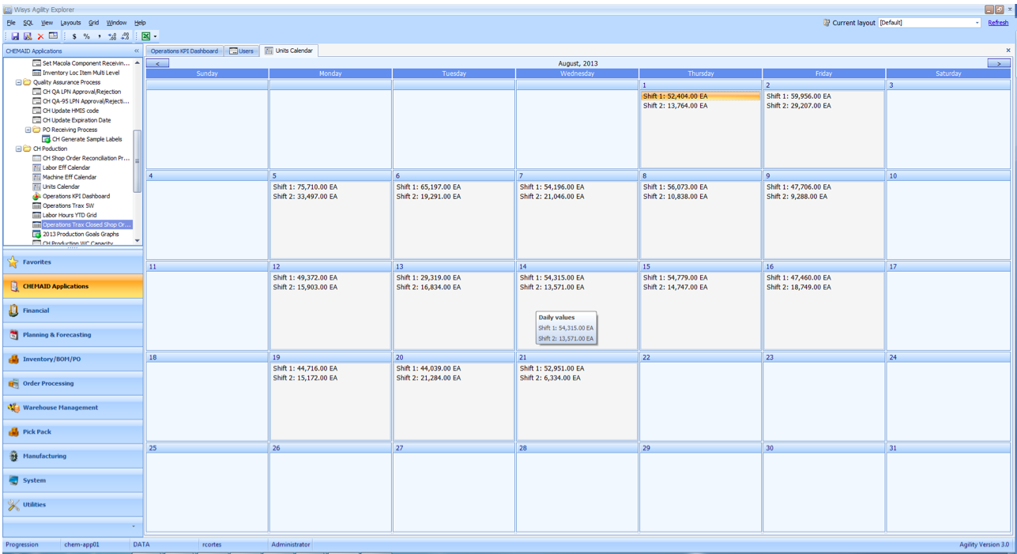The height and width of the screenshot is (554, 1017).
Task: Collapse the CHEMAID Applications side panel
Action: (x=137, y=51)
